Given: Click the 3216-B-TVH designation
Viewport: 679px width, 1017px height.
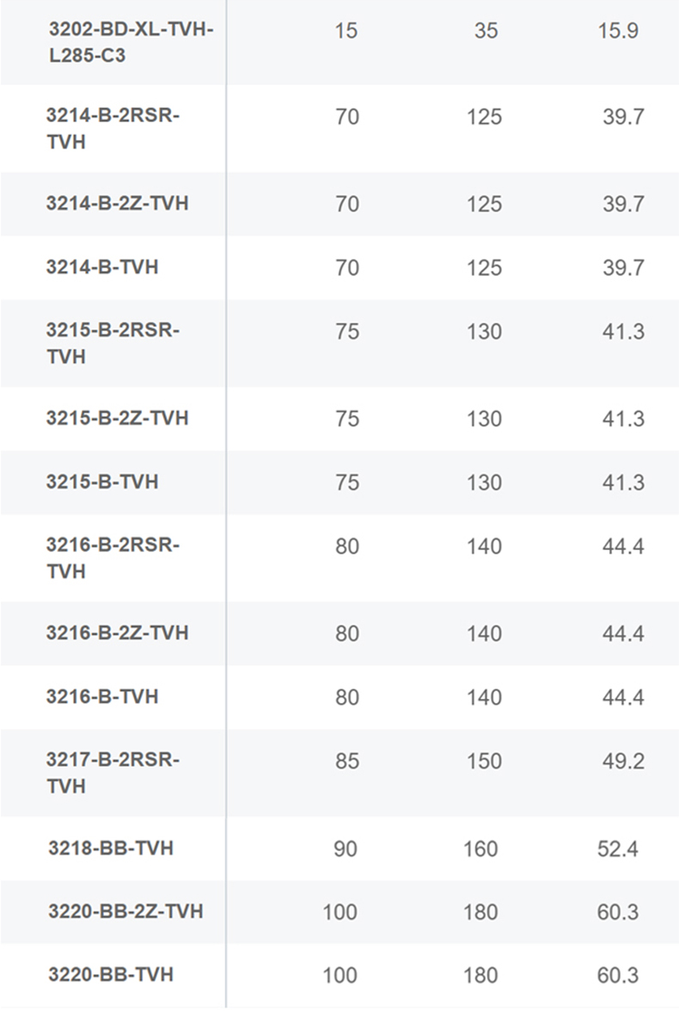Looking at the screenshot, I should click(102, 696).
